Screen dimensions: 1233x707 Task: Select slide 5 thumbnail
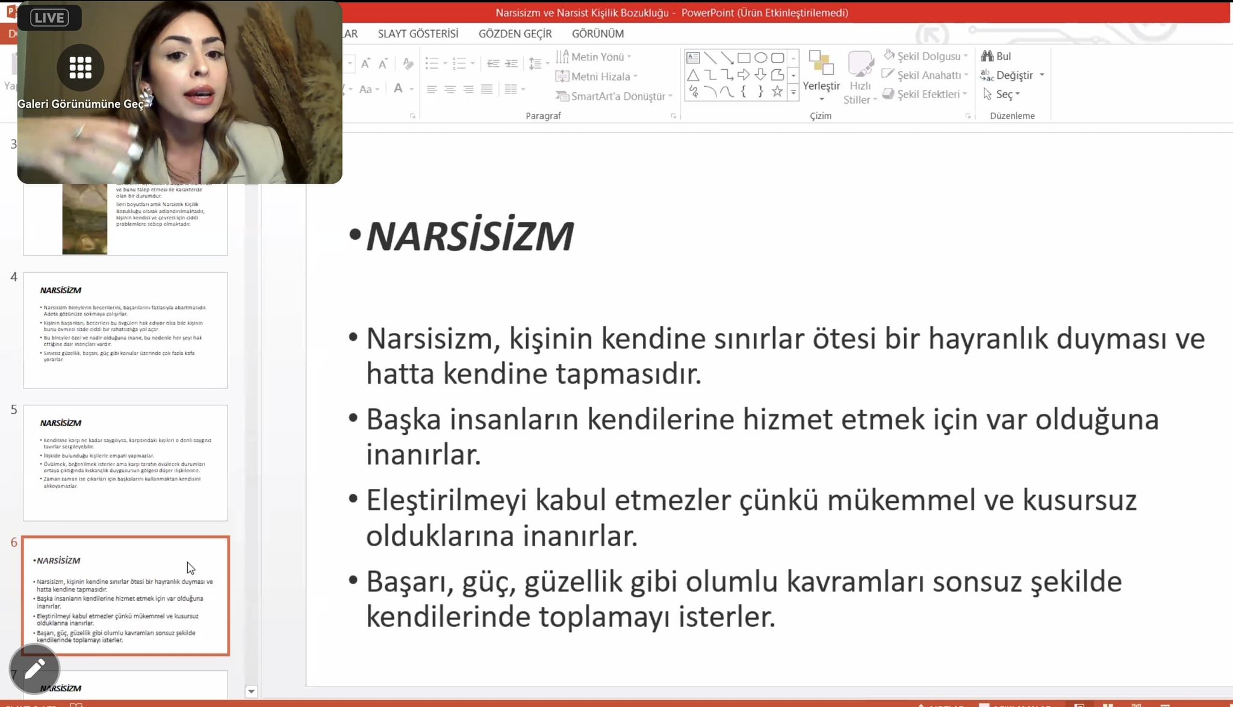tap(125, 463)
